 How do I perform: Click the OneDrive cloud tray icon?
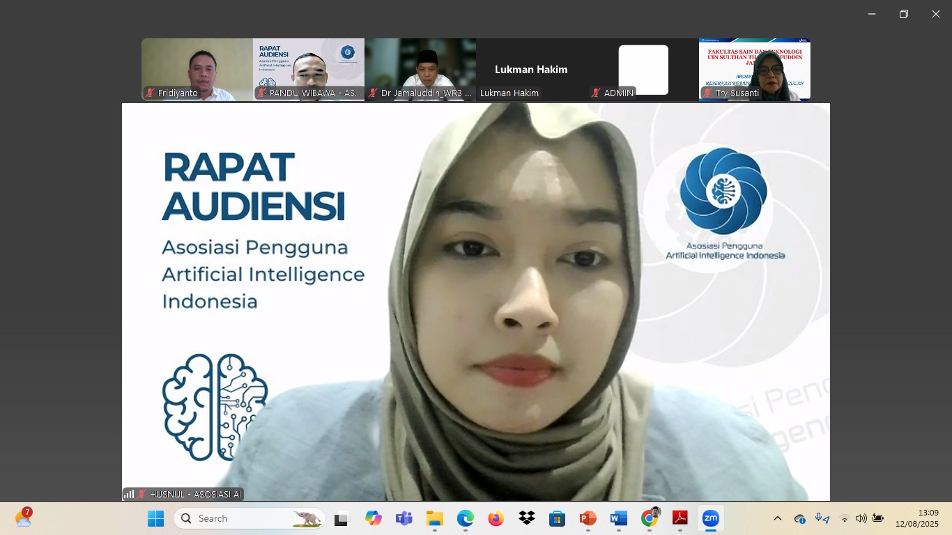tap(800, 518)
